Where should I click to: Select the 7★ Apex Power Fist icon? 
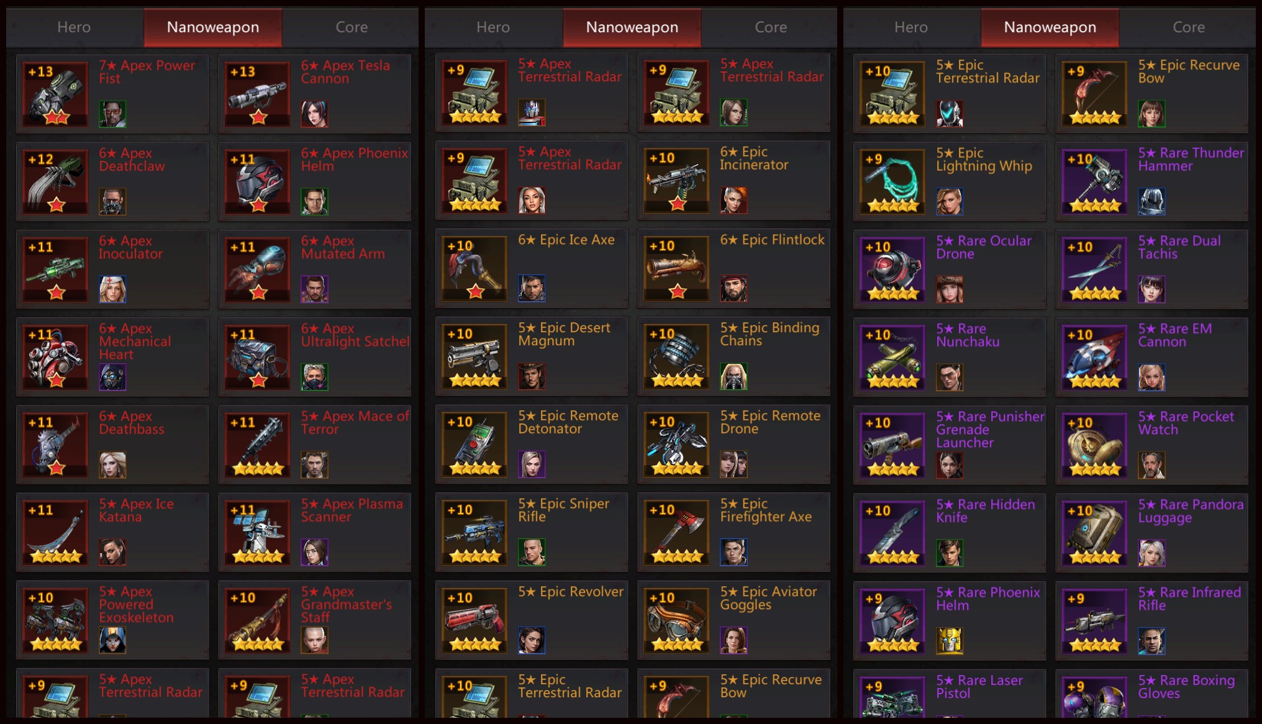click(55, 94)
